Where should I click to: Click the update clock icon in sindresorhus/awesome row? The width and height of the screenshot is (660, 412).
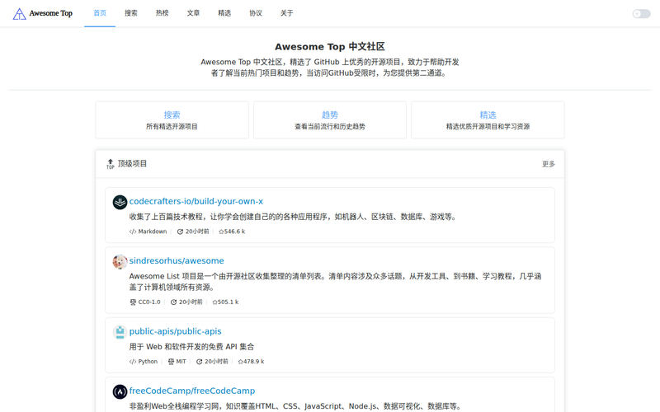pos(173,302)
